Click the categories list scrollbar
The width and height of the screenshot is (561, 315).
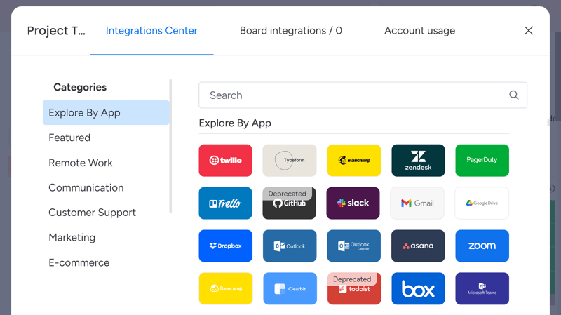tap(170, 146)
